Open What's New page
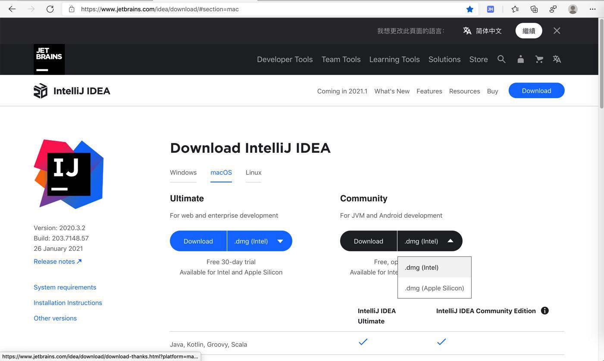Screen dimensions: 604x361 click(392, 91)
